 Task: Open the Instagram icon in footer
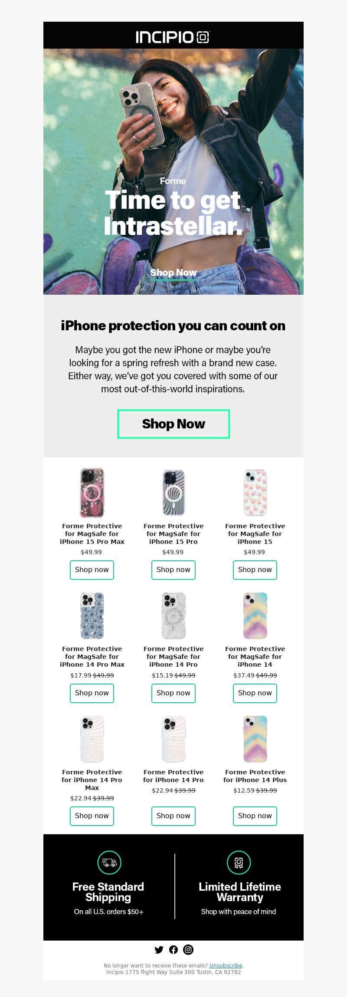point(188,950)
